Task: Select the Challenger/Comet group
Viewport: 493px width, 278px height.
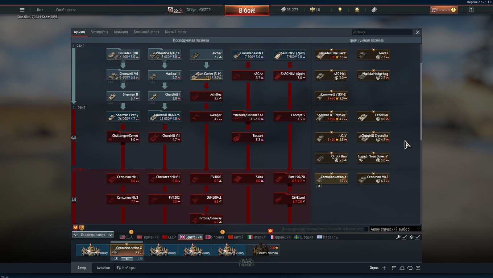Action: coord(123,138)
